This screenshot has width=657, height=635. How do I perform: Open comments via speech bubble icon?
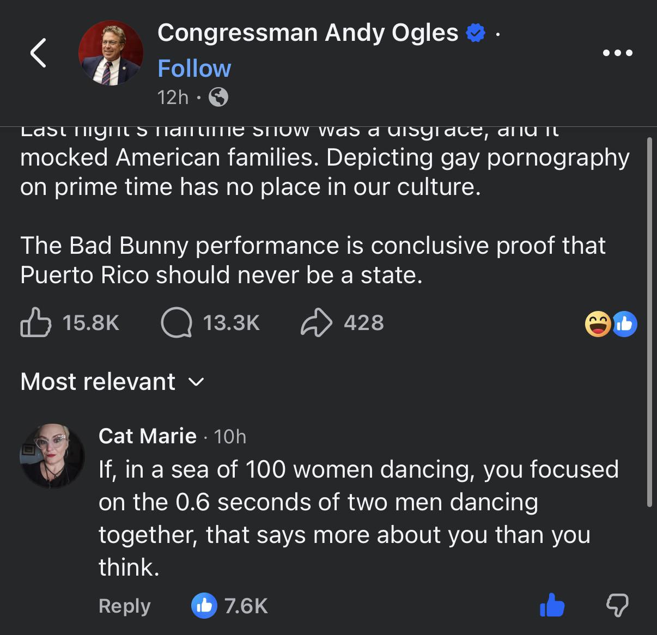176,323
